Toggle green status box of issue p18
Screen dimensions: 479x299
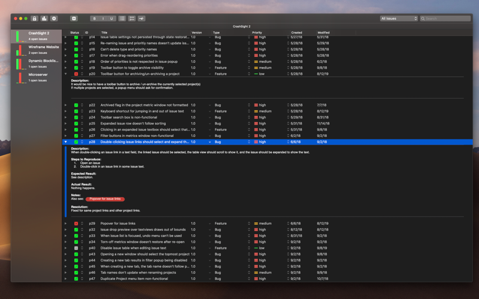(76, 62)
